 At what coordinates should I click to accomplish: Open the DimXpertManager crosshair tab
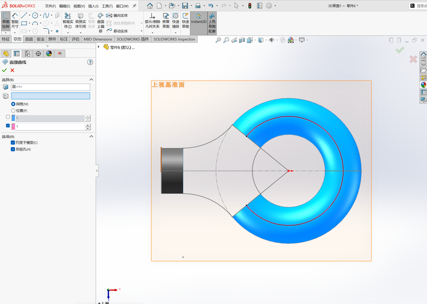click(x=38, y=54)
